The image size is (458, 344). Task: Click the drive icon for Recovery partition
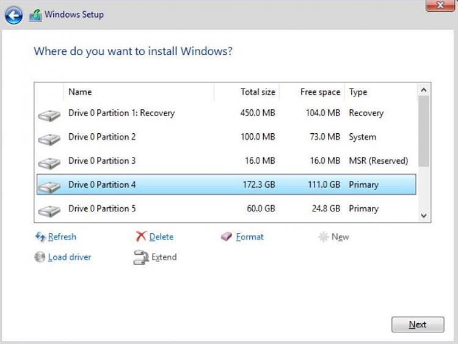tap(49, 115)
